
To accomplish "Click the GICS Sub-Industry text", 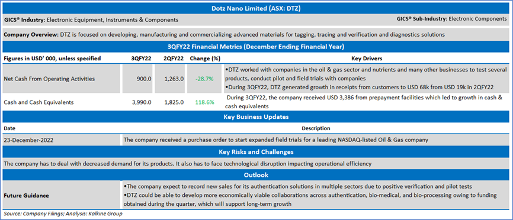I will (451, 19).
